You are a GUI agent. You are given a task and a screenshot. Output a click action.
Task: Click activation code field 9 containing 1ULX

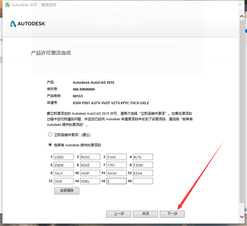[x=64, y=173]
